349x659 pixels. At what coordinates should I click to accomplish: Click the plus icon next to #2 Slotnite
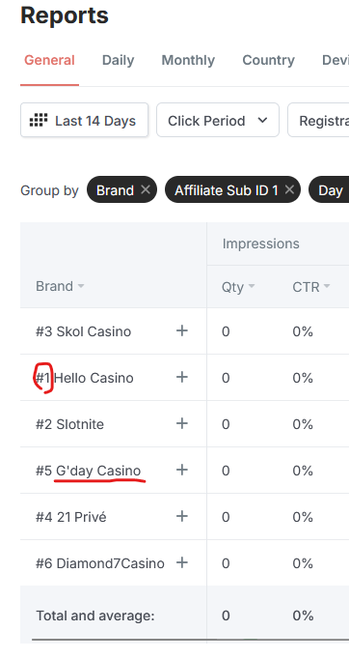click(181, 423)
